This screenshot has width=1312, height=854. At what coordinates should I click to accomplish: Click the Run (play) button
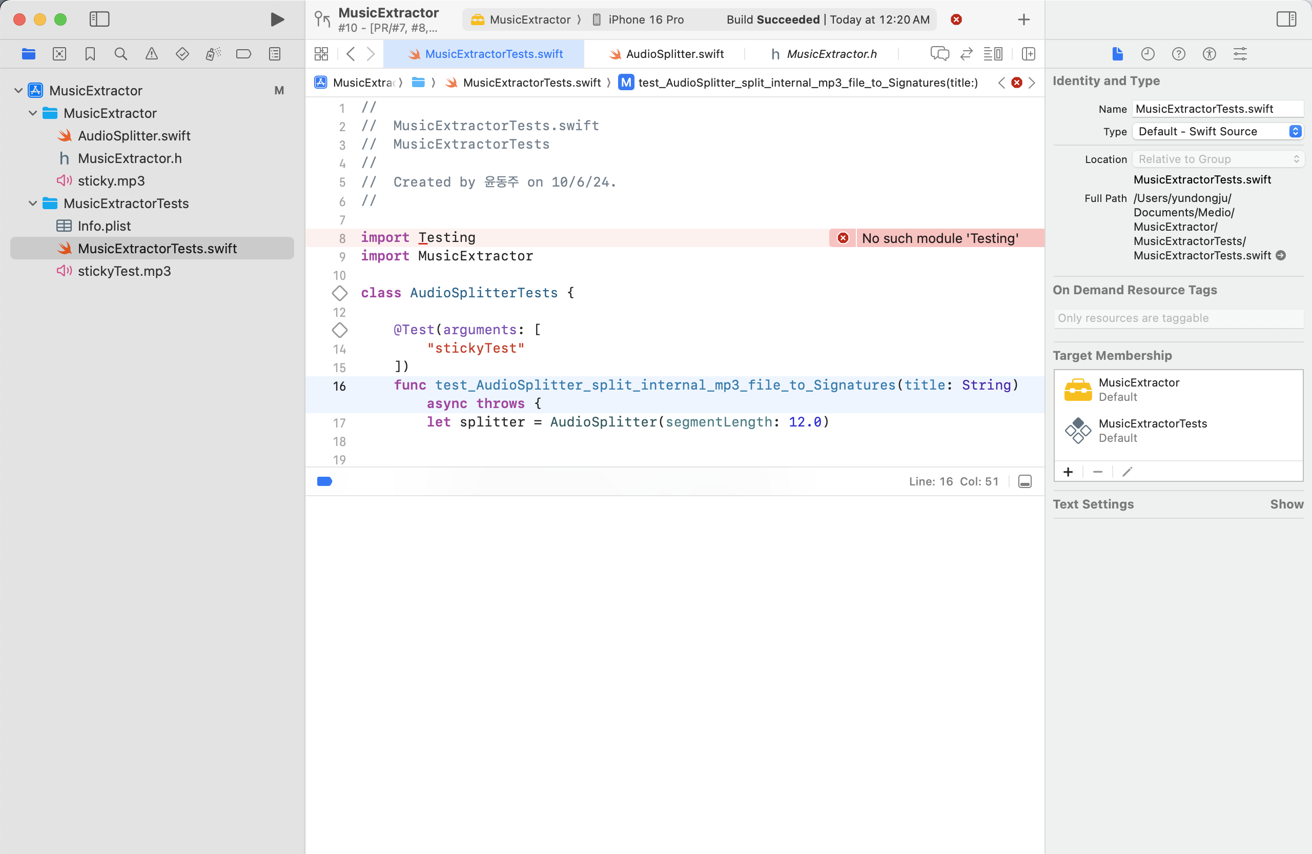[277, 20]
